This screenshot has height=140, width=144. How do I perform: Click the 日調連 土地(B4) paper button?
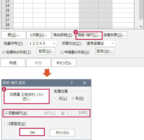[x=27, y=96]
